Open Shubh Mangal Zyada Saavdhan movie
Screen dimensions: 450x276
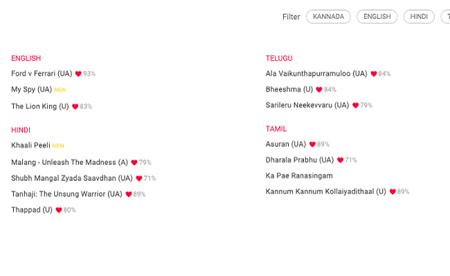tap(72, 178)
